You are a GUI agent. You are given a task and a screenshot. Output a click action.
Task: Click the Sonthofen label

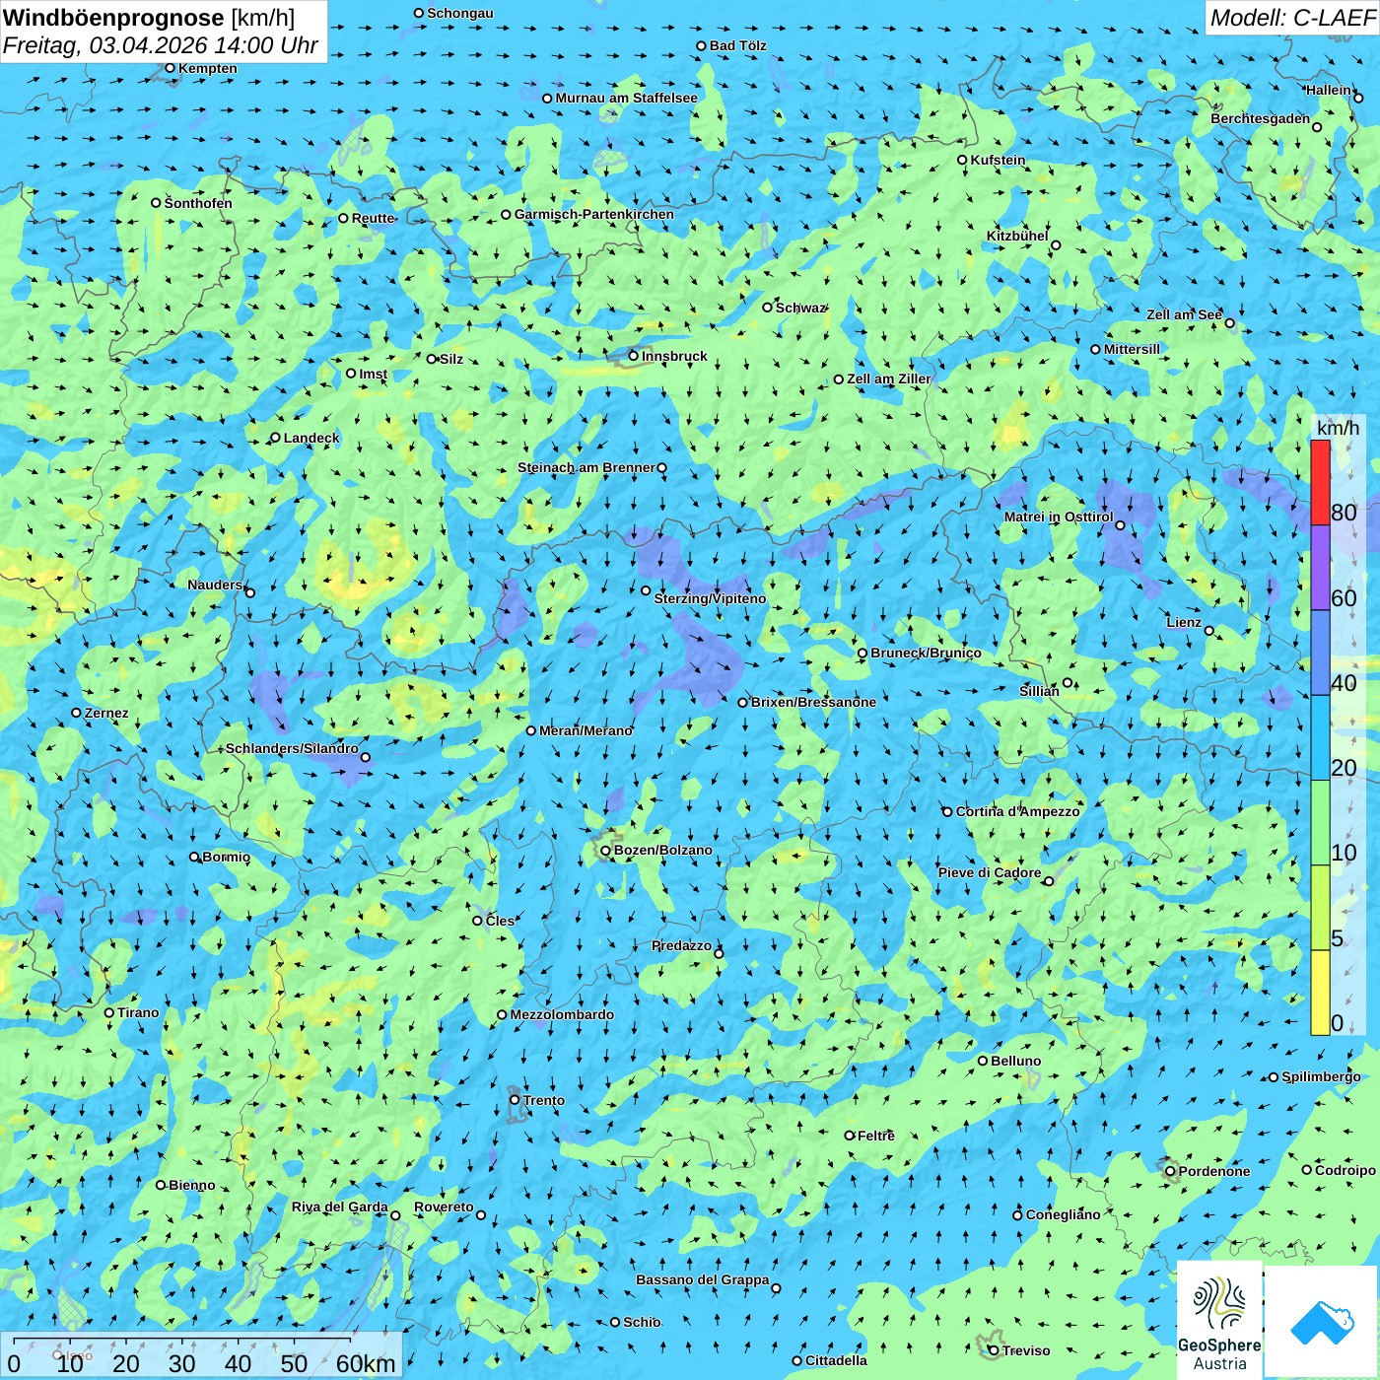(198, 203)
